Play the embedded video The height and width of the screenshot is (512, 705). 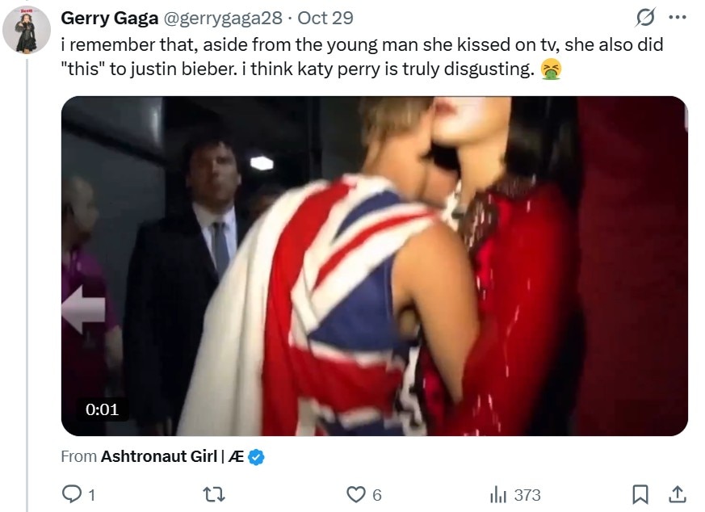(374, 266)
